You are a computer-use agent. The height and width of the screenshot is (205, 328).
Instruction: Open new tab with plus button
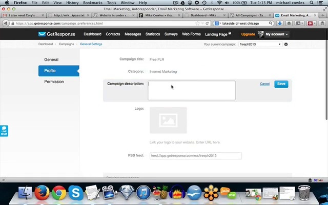tap(323, 15)
